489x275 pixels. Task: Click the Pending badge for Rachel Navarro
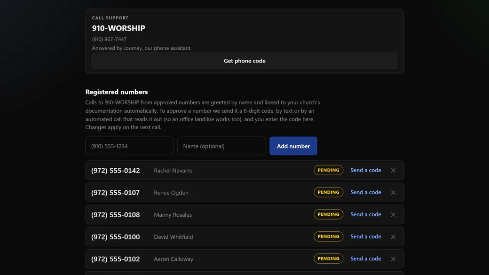tap(328, 170)
